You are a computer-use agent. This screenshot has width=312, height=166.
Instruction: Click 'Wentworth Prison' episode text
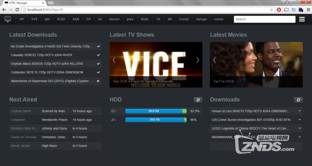pyautogui.click(x=55, y=120)
